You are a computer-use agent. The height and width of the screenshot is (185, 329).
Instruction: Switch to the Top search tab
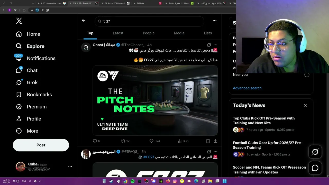(90, 33)
